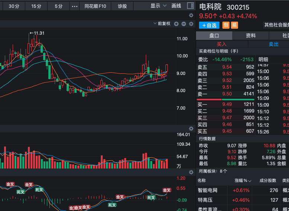Toggle the side panel layout icon
Image resolution: width=289 pixels, height=211 pixels.
tap(190, 6)
